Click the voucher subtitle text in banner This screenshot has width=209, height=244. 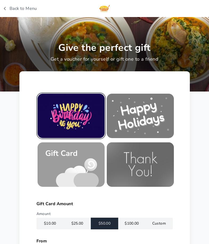pos(104,59)
